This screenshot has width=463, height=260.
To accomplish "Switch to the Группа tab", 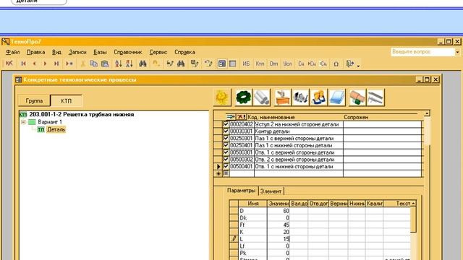I will point(34,101).
